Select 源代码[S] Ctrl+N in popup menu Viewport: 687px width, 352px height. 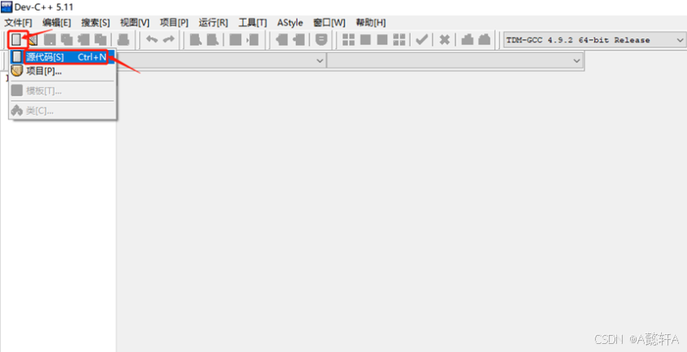63,56
